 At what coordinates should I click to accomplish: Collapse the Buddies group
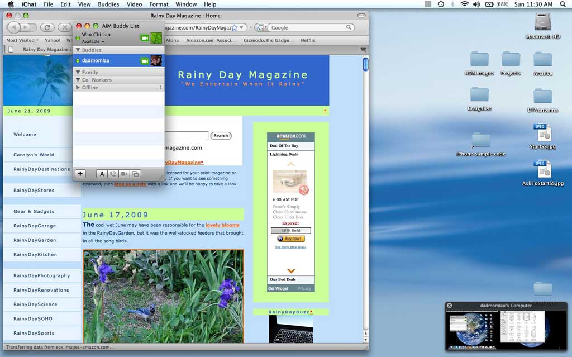click(78, 50)
